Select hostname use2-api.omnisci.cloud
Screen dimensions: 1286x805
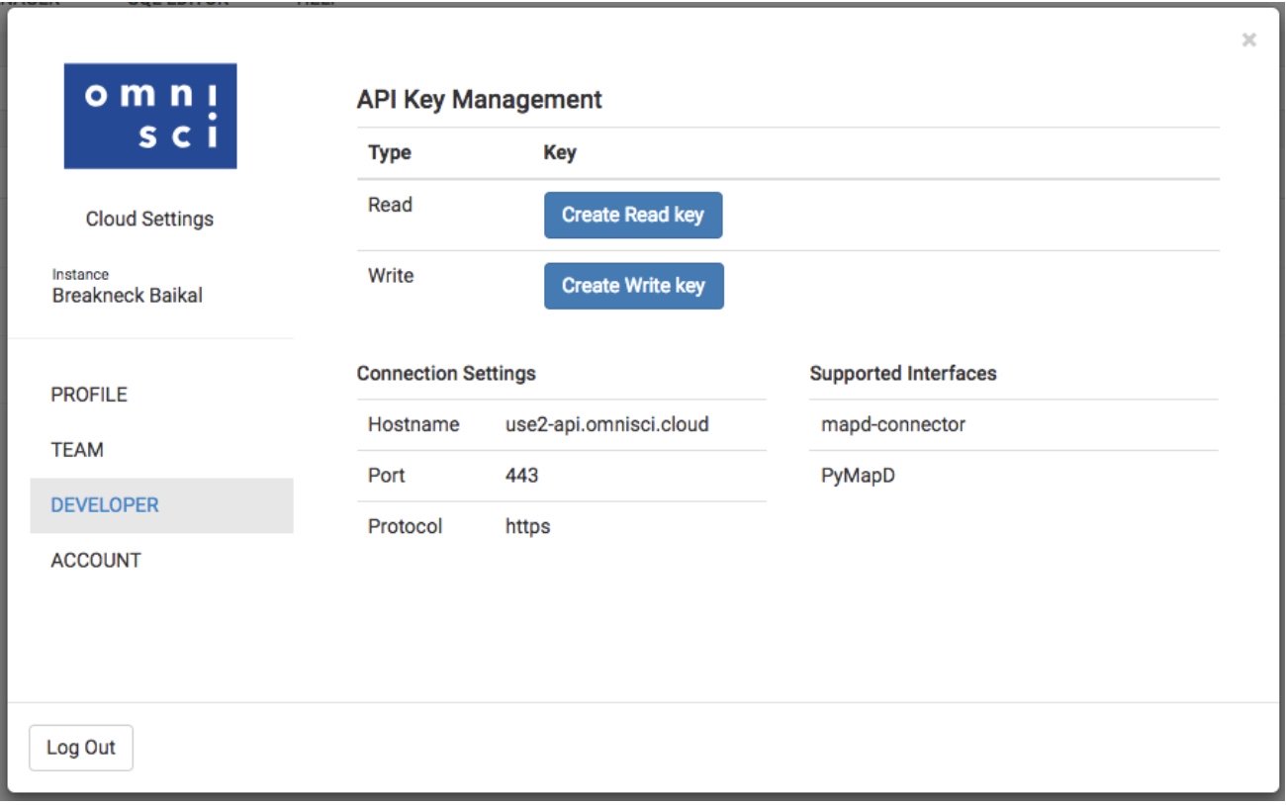coord(607,425)
